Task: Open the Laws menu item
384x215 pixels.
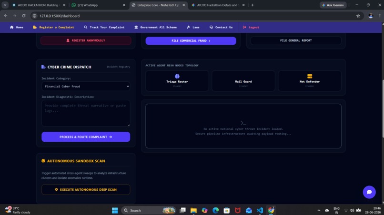Action: (x=193, y=27)
